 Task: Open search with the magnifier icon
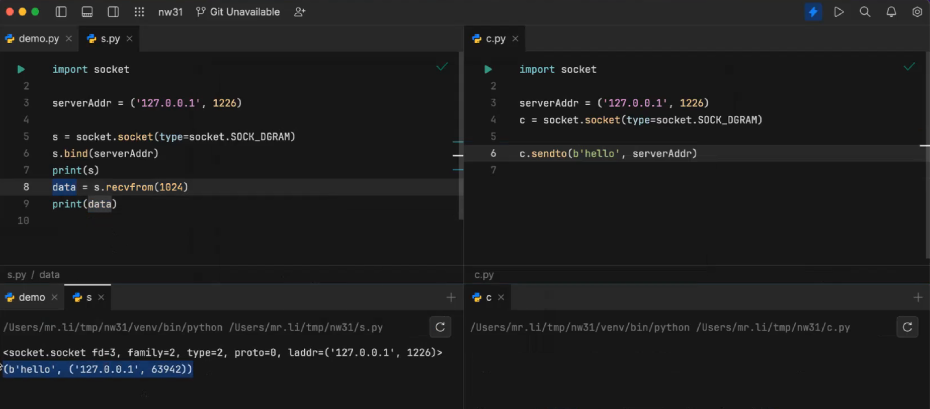tap(865, 12)
